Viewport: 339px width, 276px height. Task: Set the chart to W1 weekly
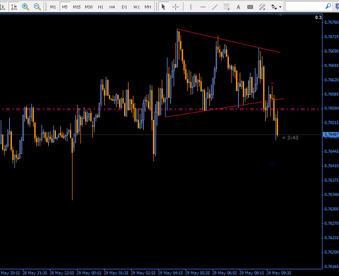pyautogui.click(x=136, y=7)
